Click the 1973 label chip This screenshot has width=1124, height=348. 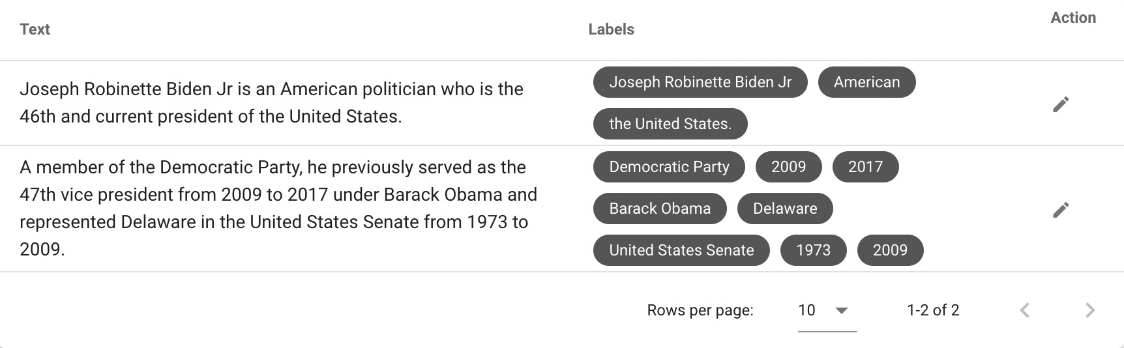click(813, 250)
